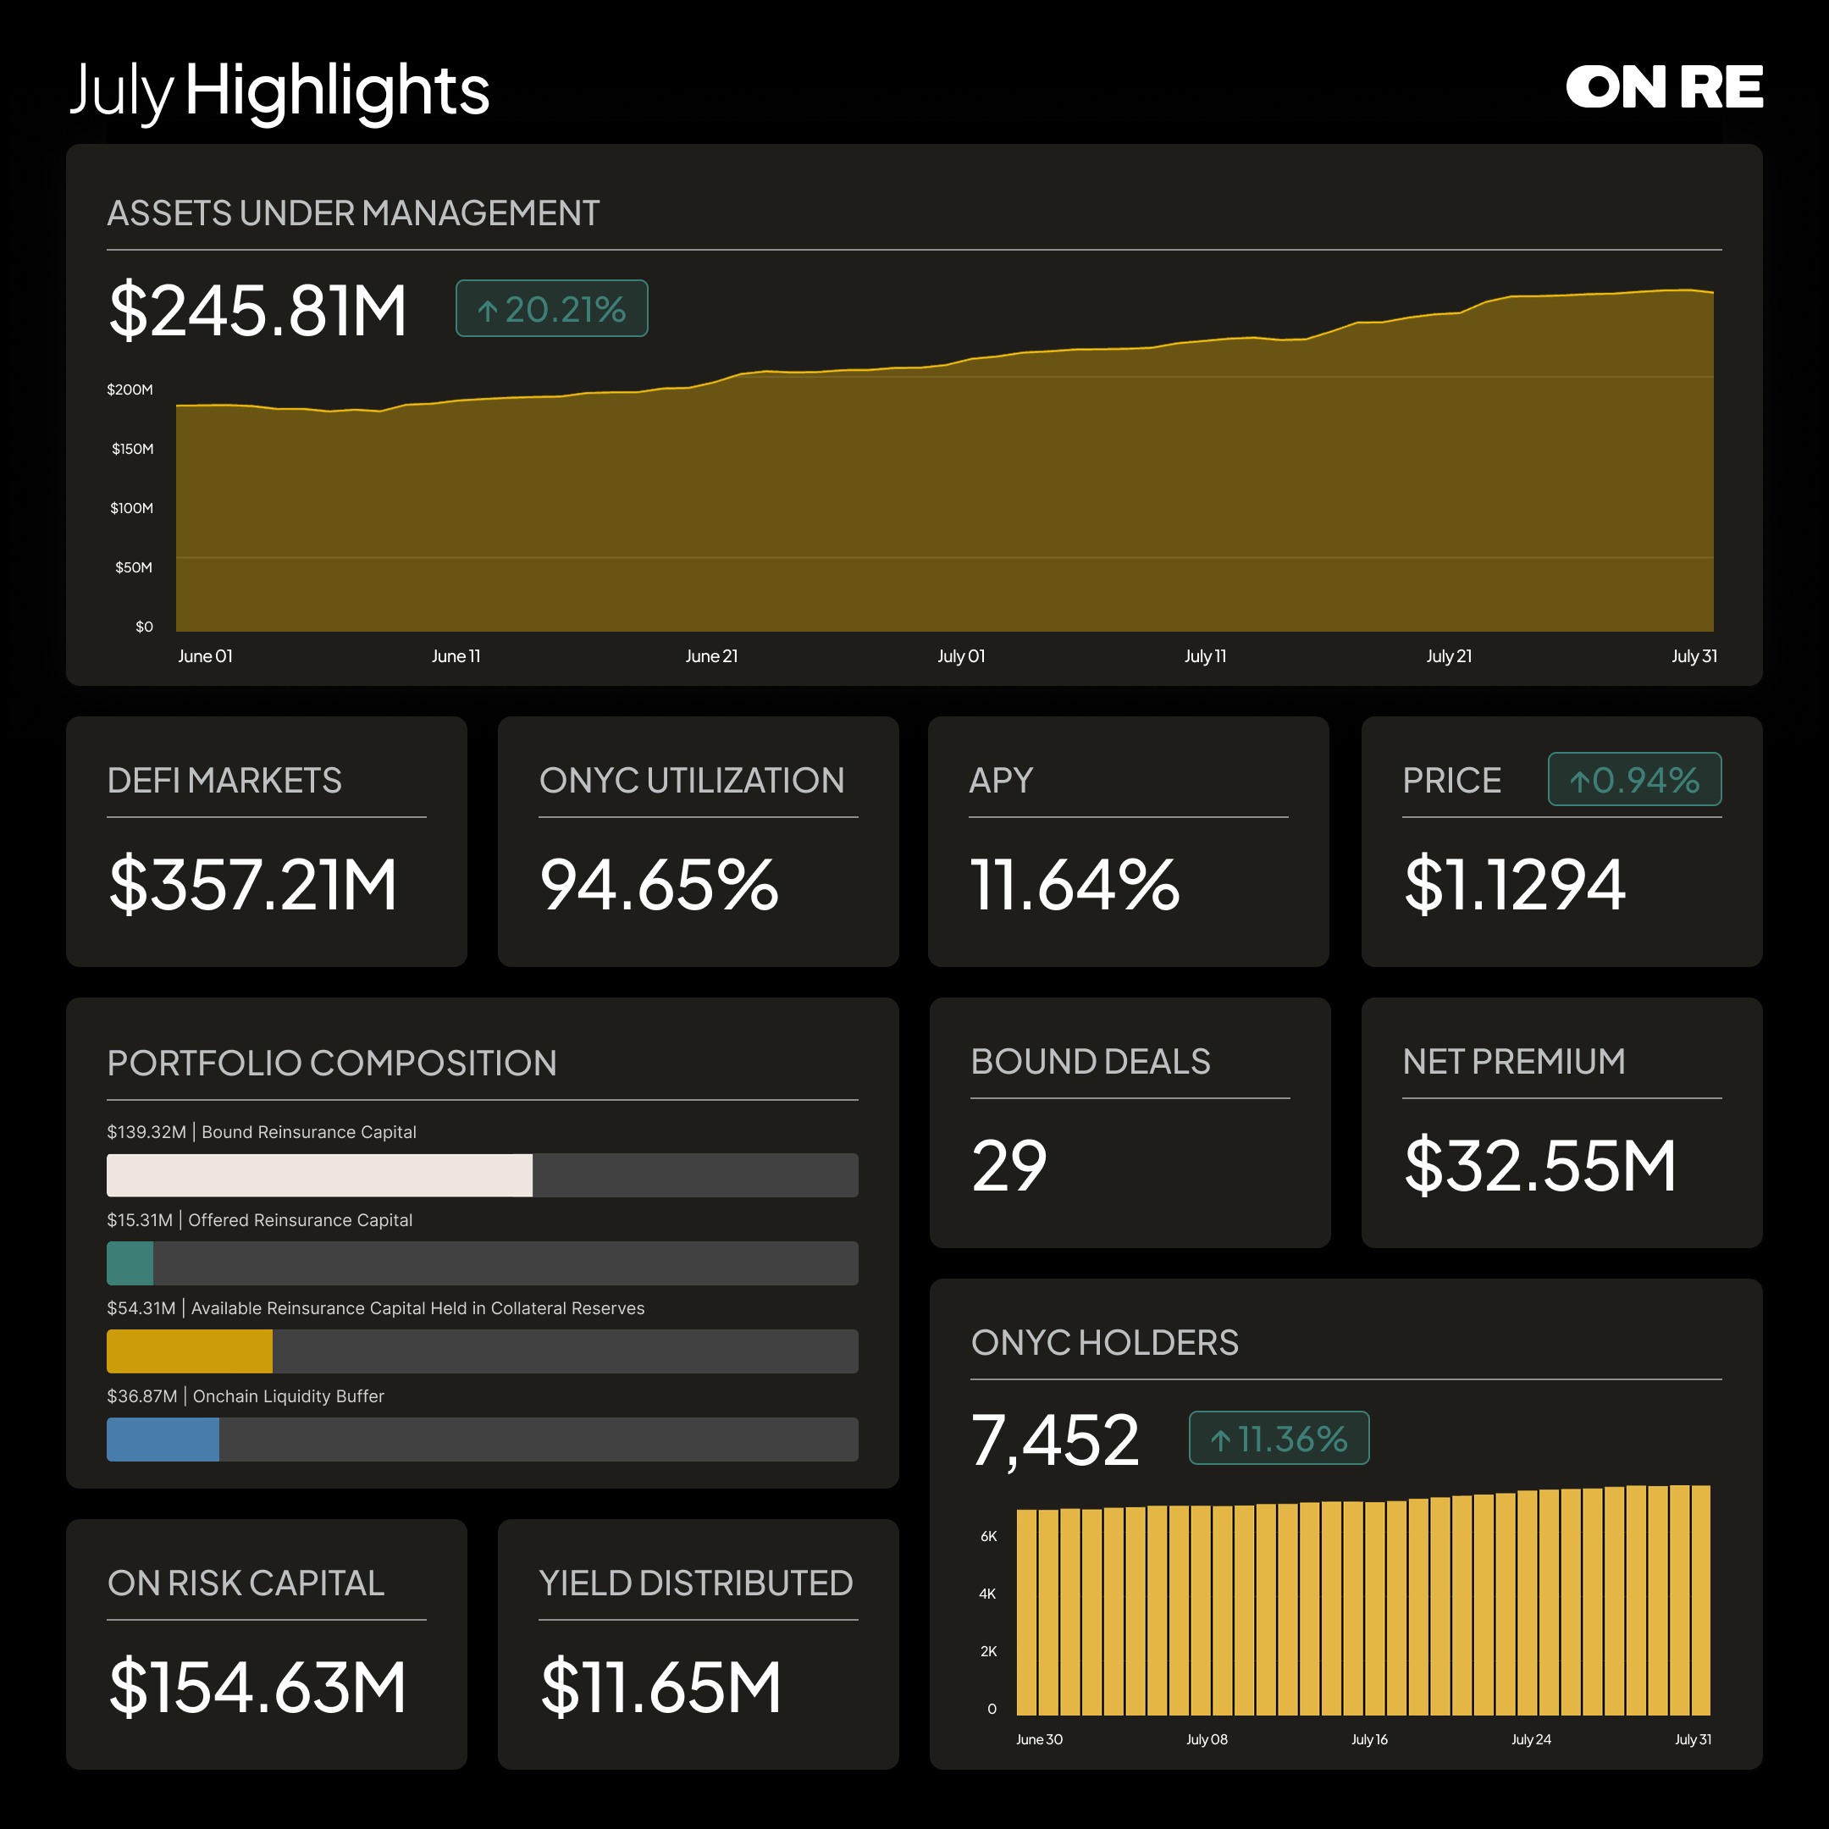
Task: Click the BOUND DEALS heading
Action: click(x=1091, y=1061)
